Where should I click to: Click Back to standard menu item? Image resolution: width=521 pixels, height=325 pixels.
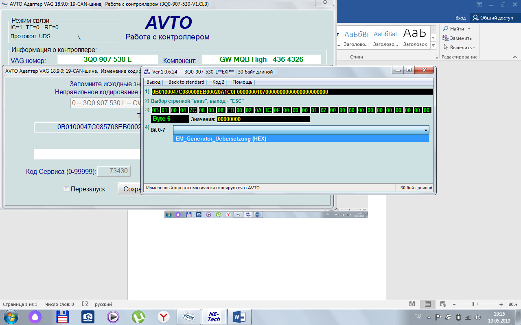pyautogui.click(x=186, y=82)
